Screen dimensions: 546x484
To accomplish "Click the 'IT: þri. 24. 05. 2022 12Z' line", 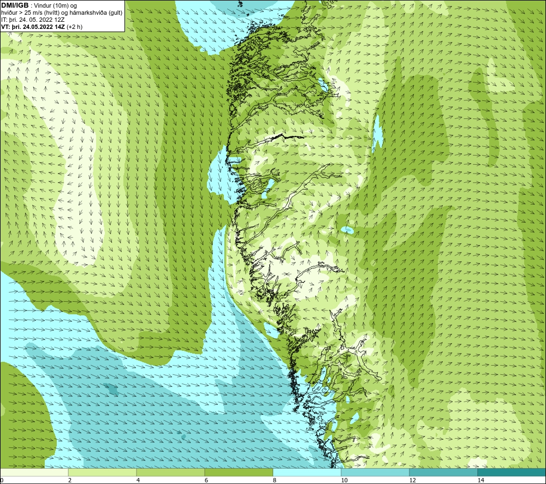I will [x=33, y=20].
